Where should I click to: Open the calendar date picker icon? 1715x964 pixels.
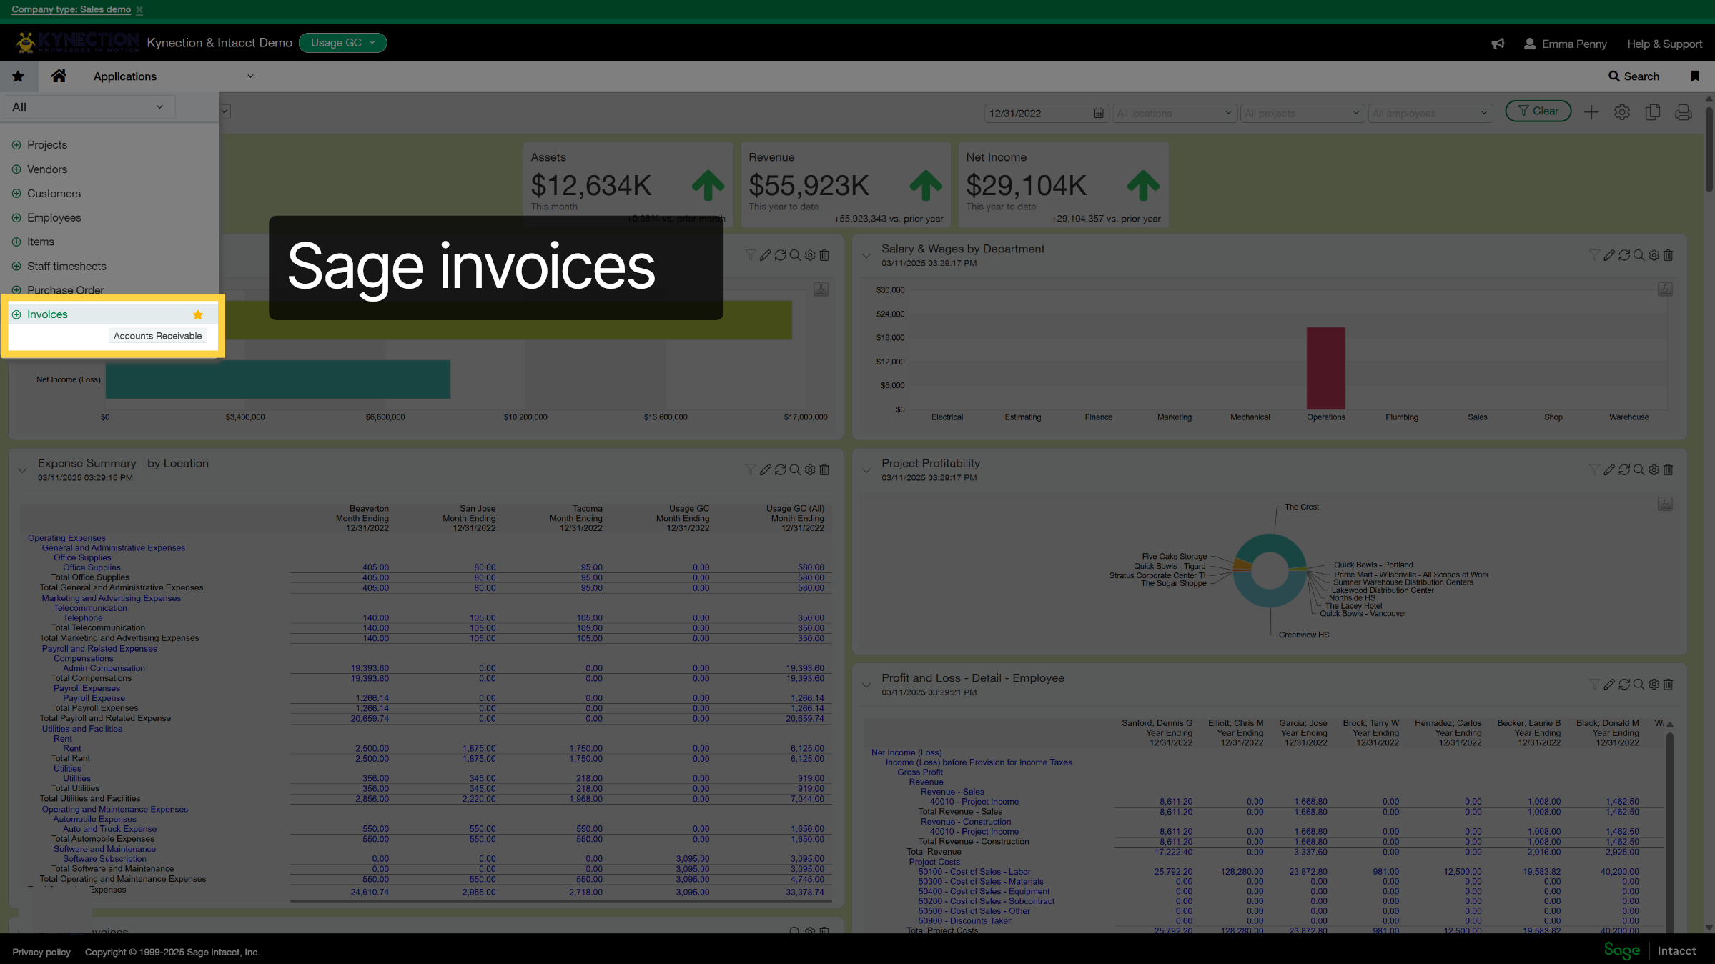(x=1099, y=113)
